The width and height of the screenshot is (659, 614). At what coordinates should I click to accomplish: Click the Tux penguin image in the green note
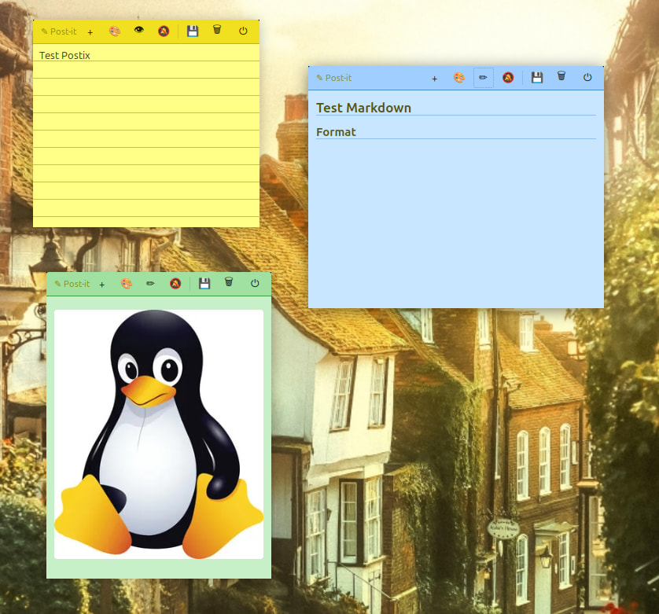[159, 434]
